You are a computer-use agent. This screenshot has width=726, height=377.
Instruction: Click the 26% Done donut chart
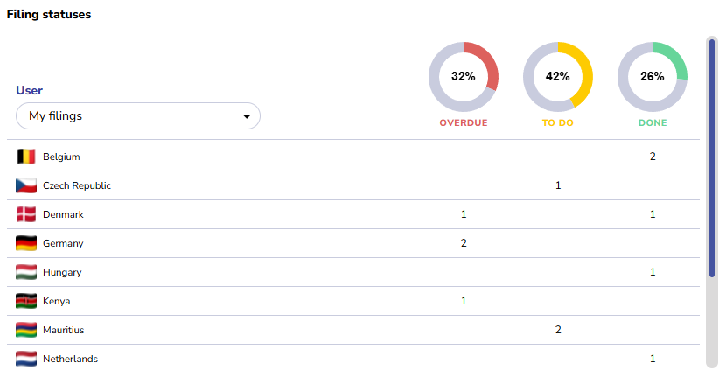(x=653, y=76)
